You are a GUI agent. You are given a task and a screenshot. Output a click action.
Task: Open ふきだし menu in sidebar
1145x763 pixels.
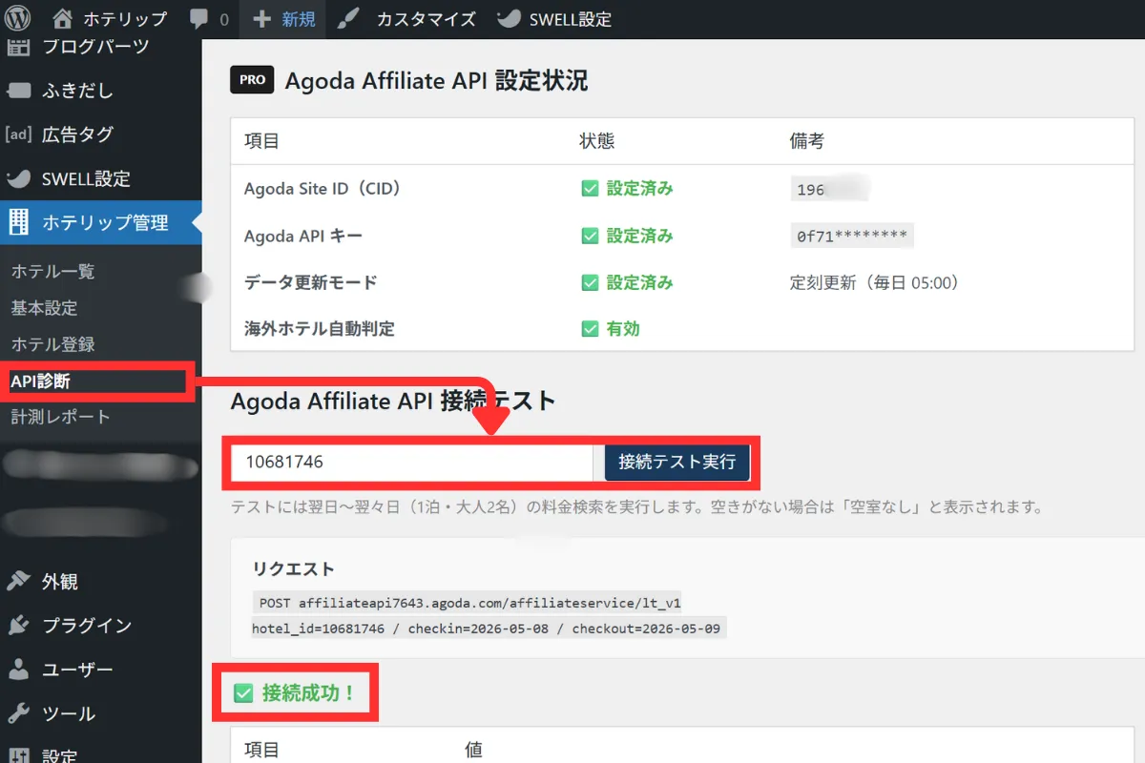click(77, 91)
